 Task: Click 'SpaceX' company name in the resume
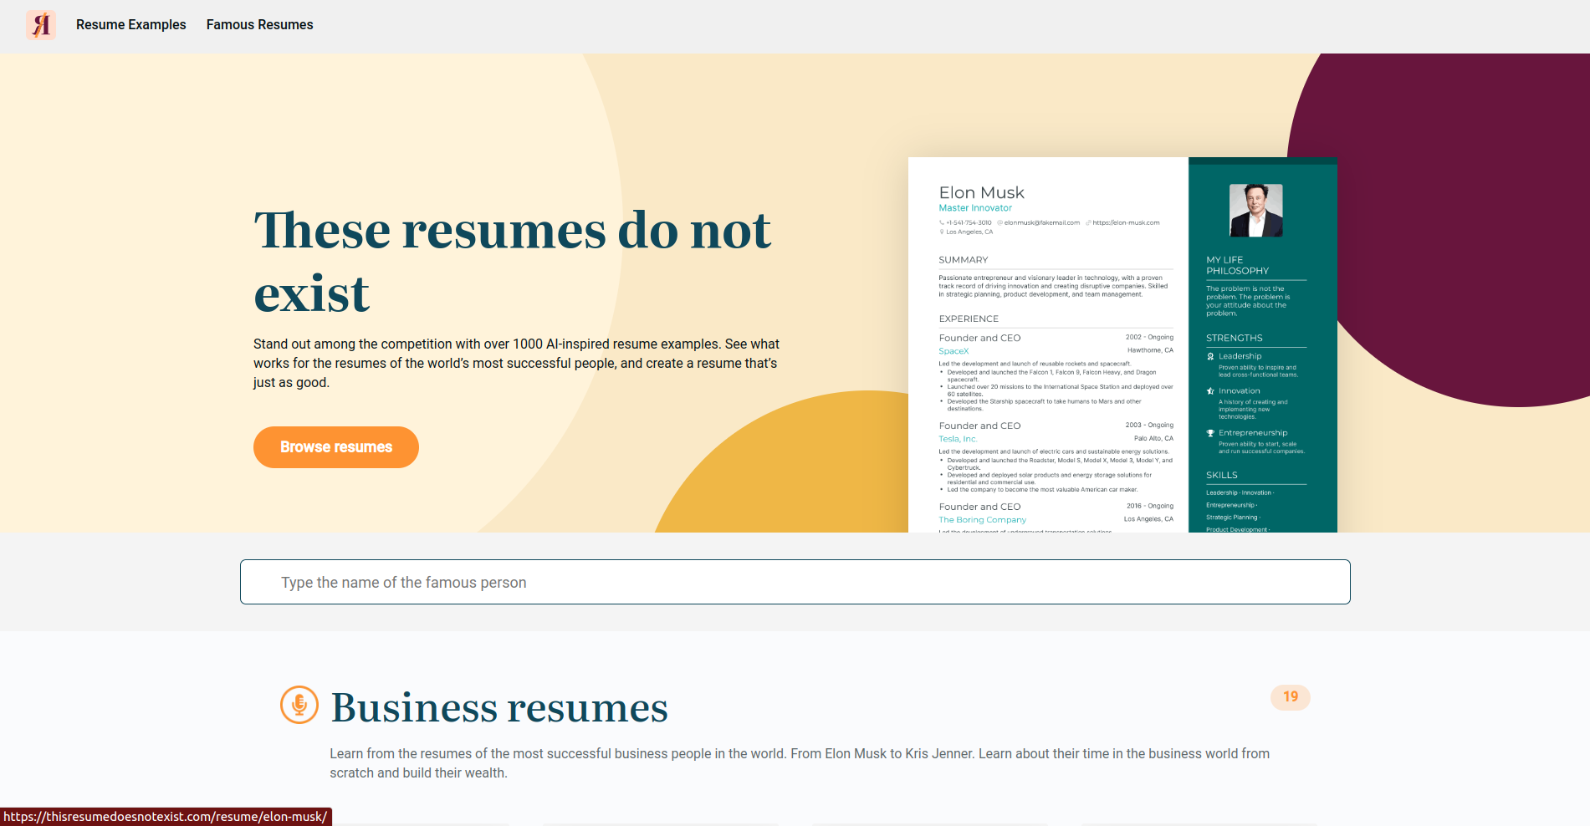point(953,351)
